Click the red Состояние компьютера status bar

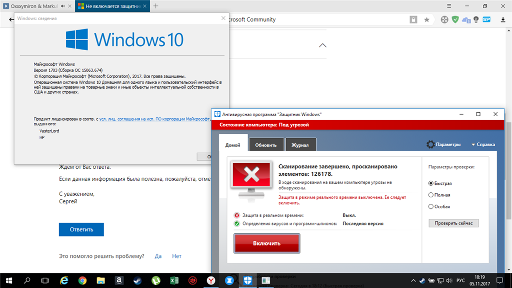pyautogui.click(x=357, y=125)
